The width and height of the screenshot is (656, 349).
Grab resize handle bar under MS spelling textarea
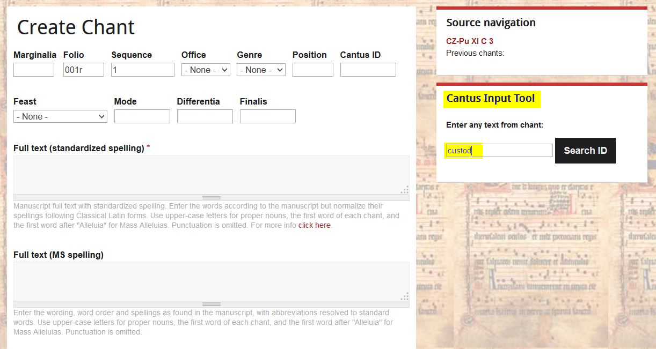click(x=212, y=304)
